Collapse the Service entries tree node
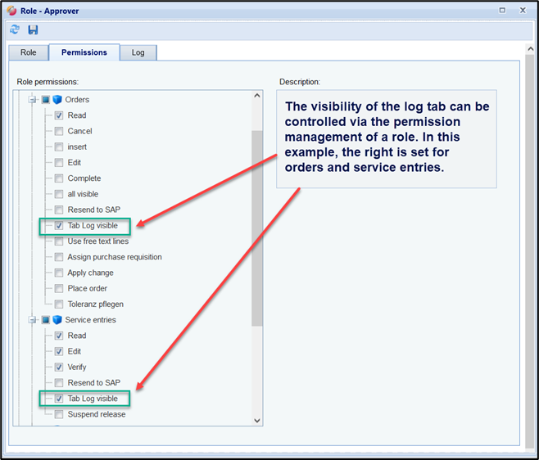 tap(34, 320)
